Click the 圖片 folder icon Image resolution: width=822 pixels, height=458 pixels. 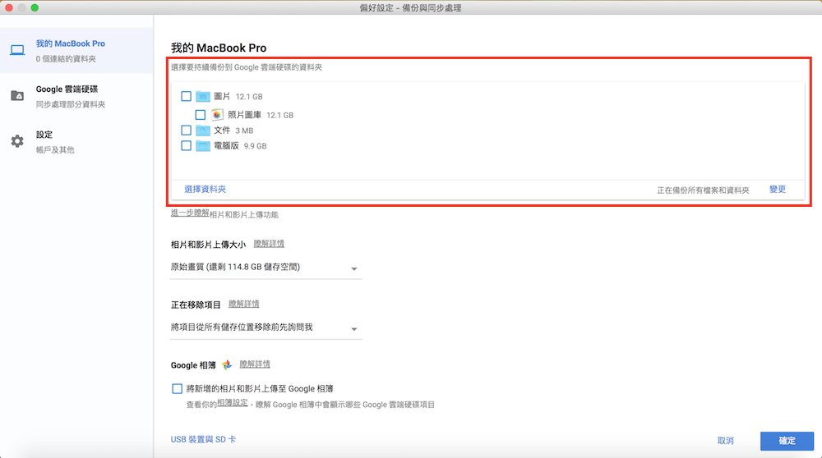pyautogui.click(x=202, y=96)
